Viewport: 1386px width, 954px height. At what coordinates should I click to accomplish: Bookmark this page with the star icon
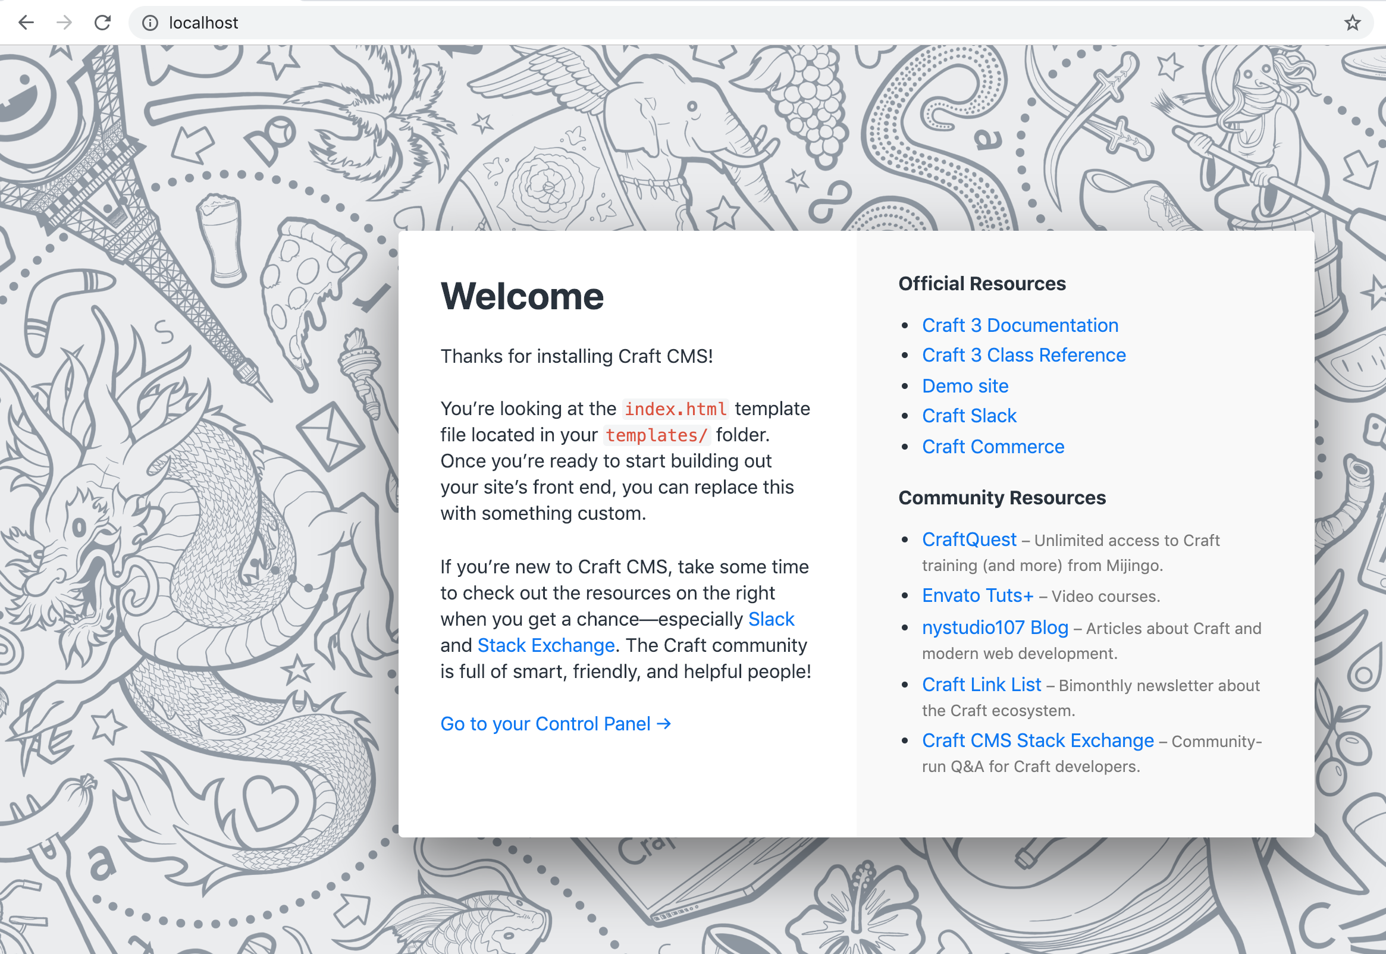(x=1352, y=23)
